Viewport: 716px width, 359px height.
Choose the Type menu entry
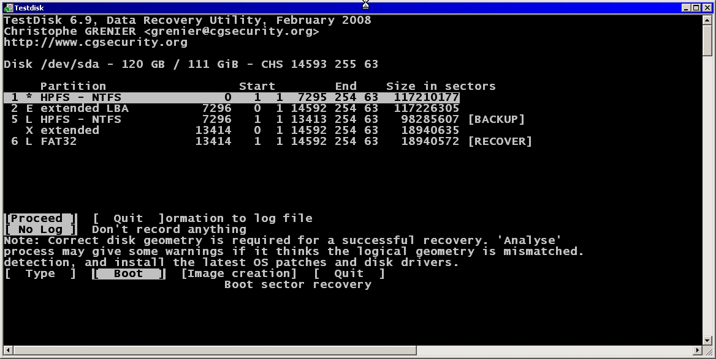pos(40,273)
